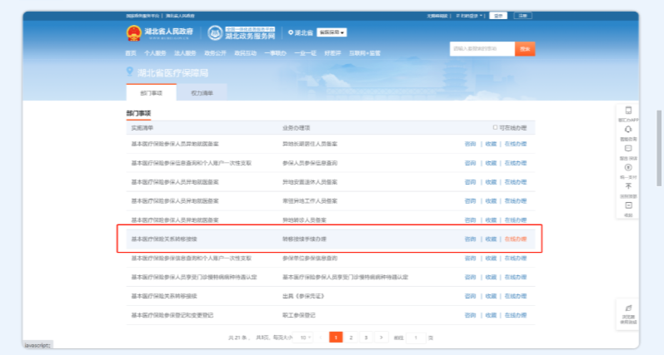Open the 湖北省人民政府 top bar link
The width and height of the screenshot is (664, 355).
(180, 16)
